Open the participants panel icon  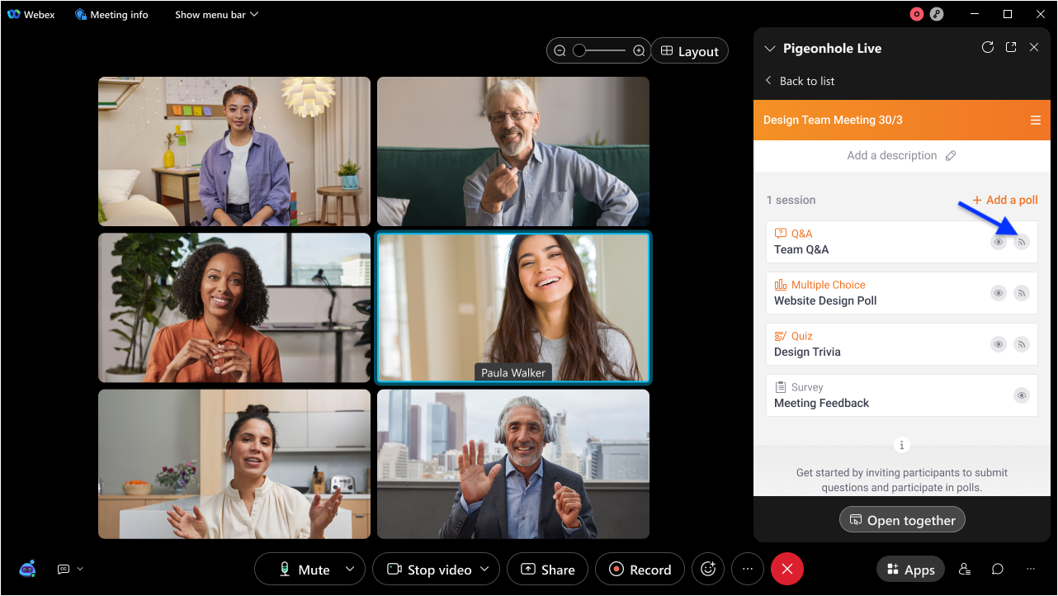(964, 569)
